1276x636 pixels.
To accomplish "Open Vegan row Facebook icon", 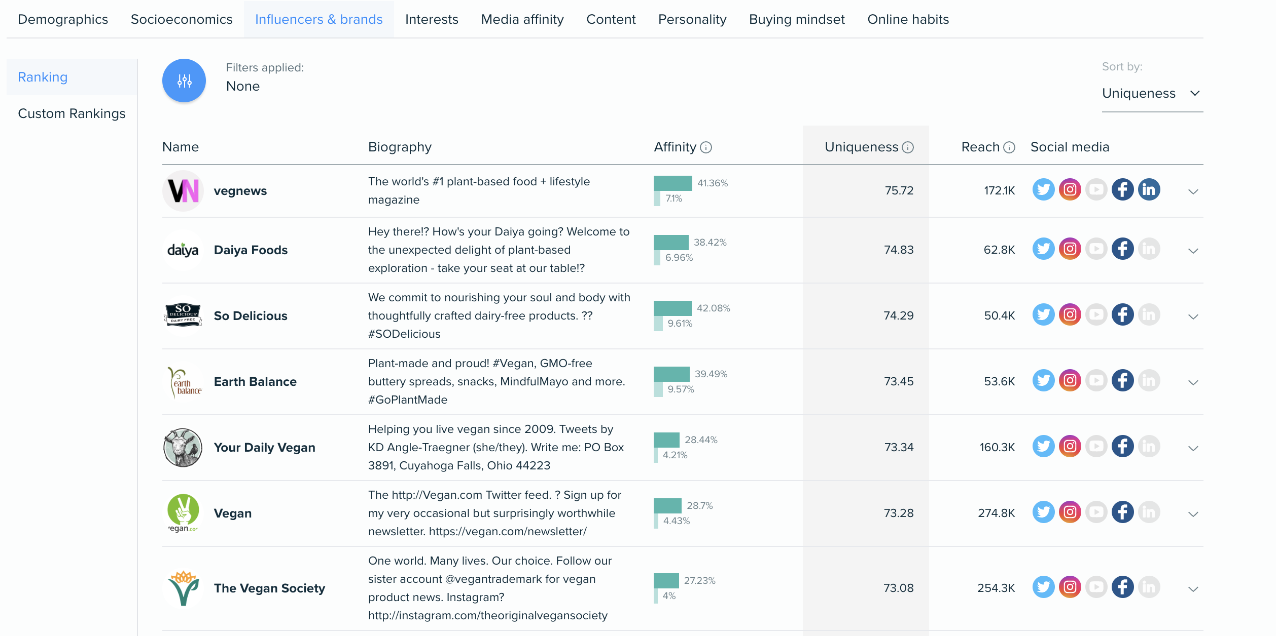I will pos(1122,512).
